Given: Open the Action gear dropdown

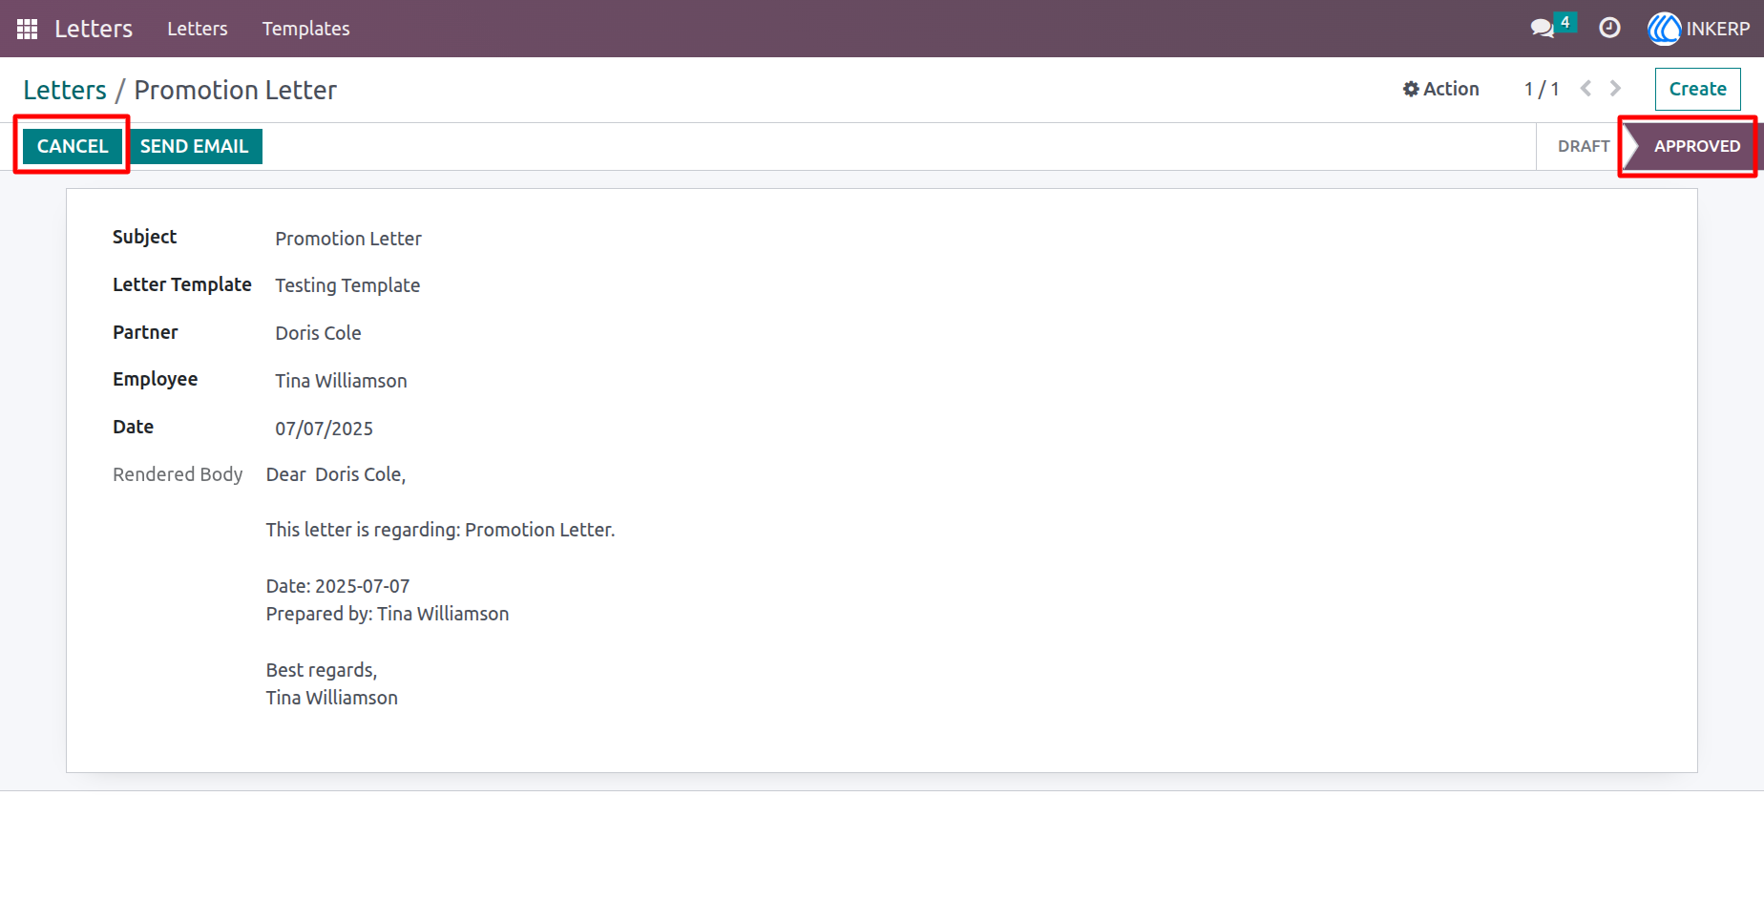Looking at the screenshot, I should (1440, 89).
